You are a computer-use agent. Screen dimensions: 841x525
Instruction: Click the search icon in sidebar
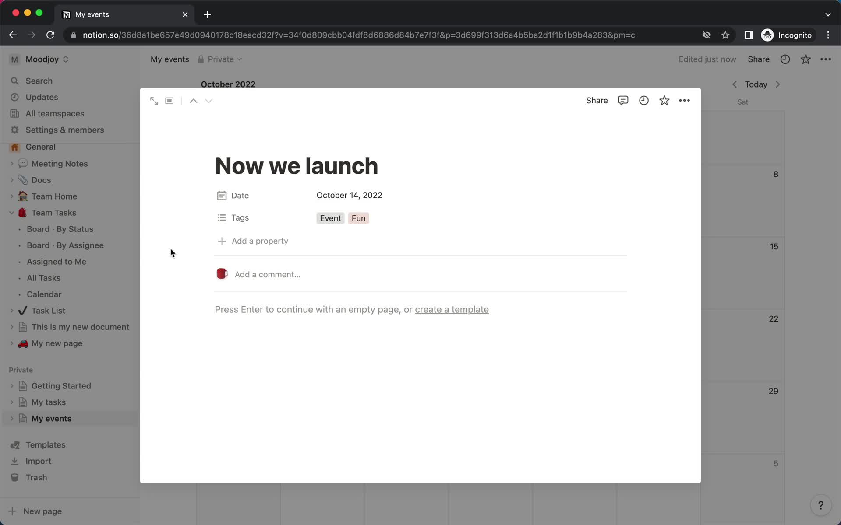15,80
